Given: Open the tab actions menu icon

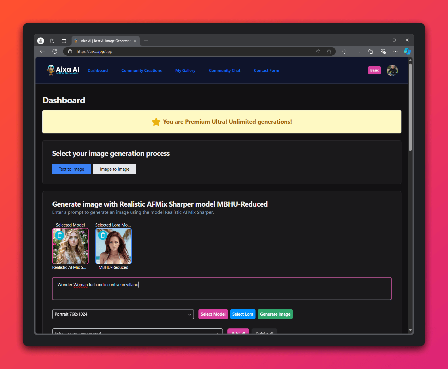Looking at the screenshot, I should pos(64,41).
